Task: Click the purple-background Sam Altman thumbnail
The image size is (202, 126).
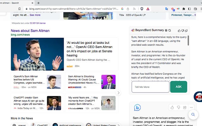Action: 108,82
